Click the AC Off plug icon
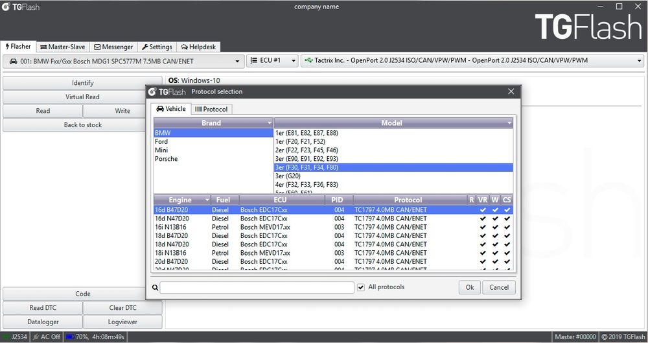 35,337
